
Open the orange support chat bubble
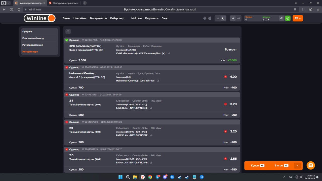coord(311,165)
